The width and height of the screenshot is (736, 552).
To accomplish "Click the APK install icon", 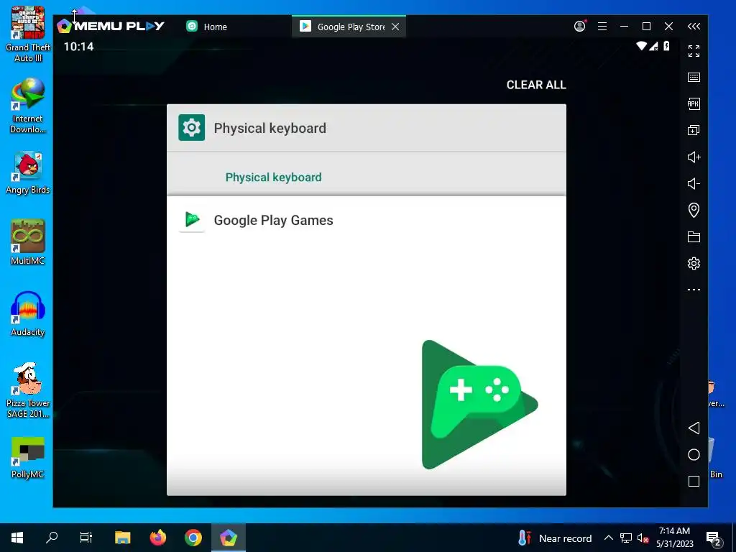I will [694, 103].
